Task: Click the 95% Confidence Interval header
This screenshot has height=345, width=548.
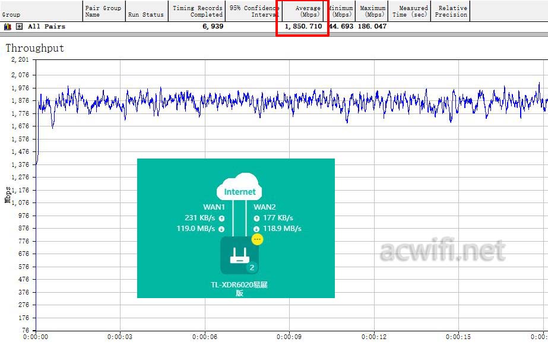Action: (x=254, y=11)
